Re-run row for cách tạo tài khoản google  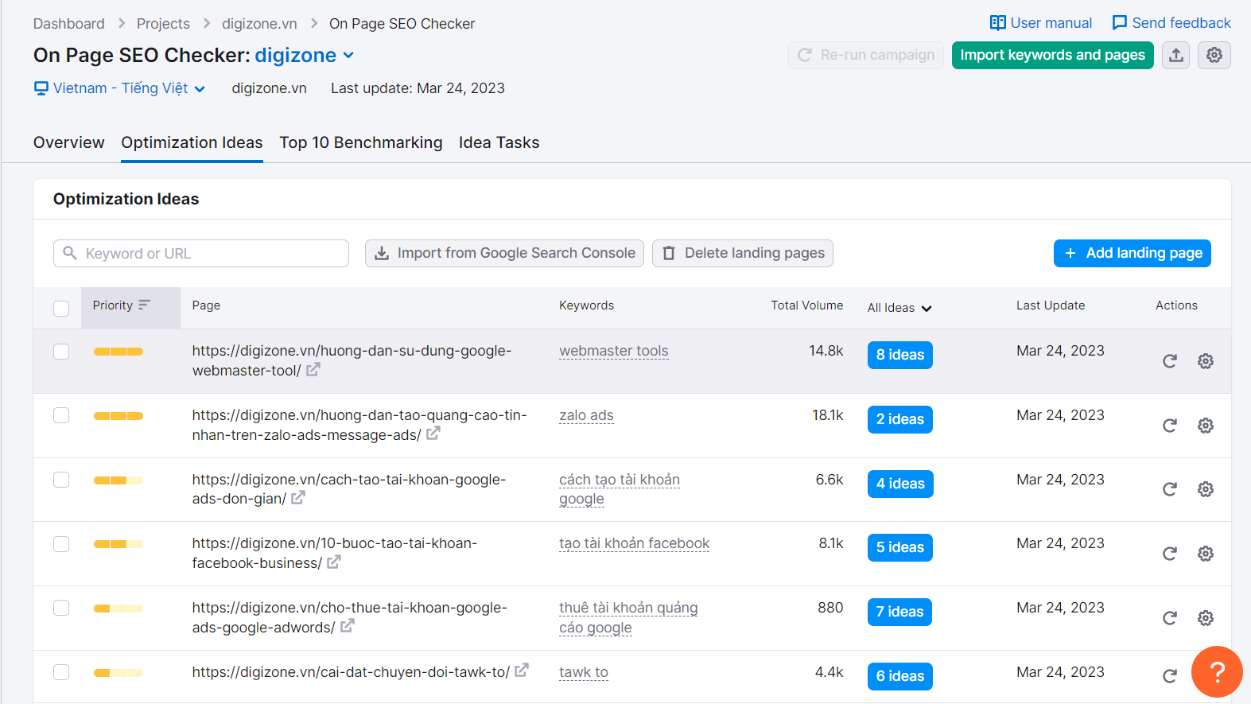point(1169,489)
